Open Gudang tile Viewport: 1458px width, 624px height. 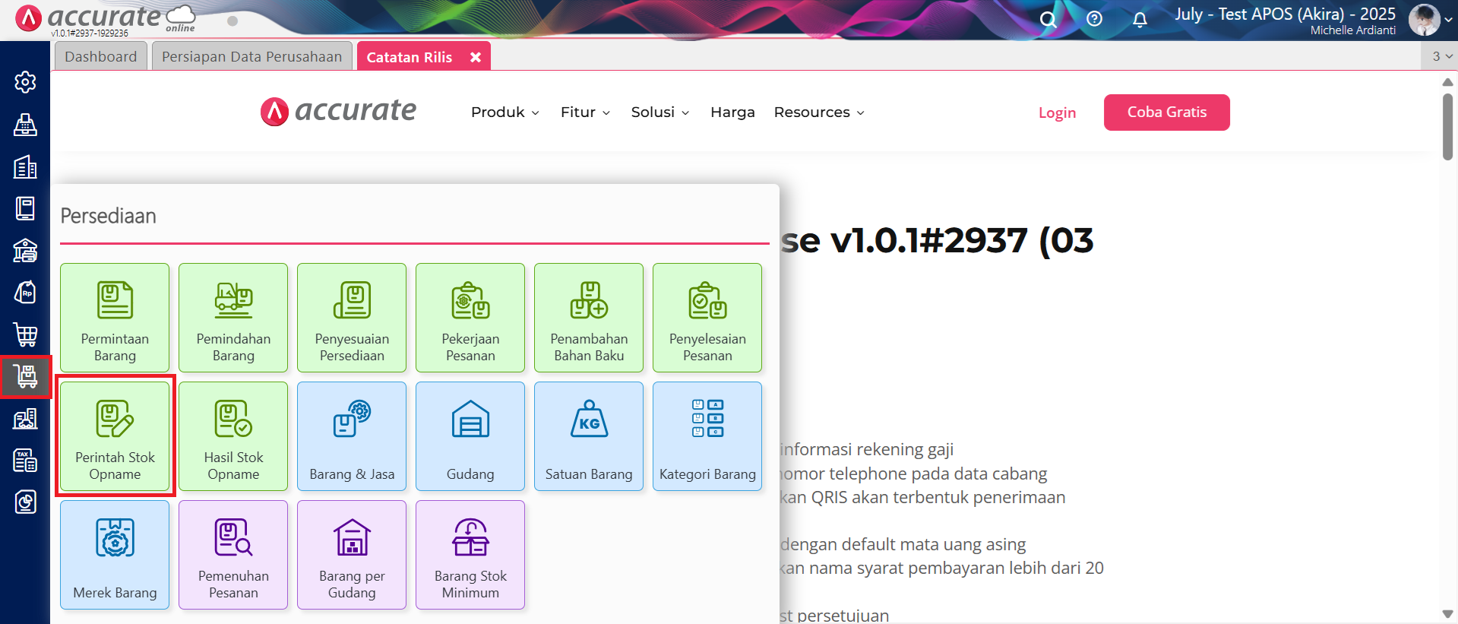(x=470, y=436)
